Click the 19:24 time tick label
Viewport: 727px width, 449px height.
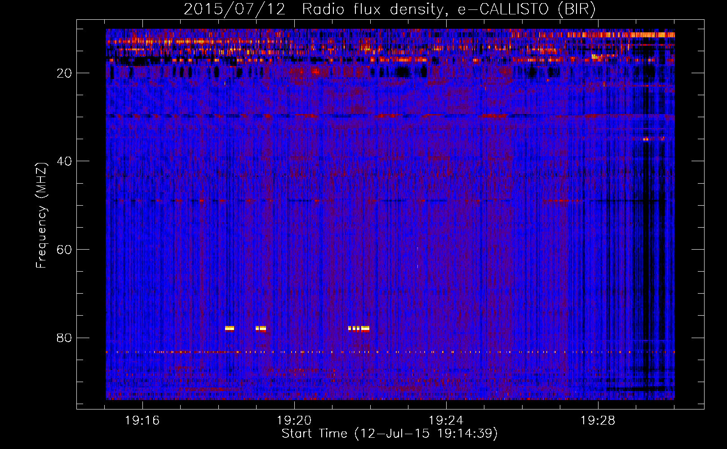446,421
